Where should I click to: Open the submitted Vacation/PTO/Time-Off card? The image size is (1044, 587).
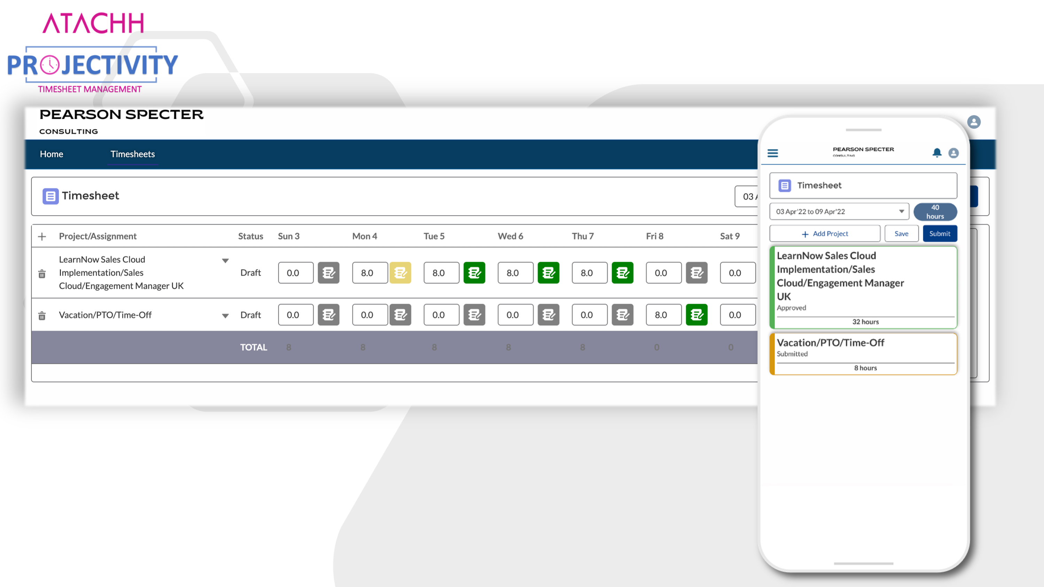(x=863, y=354)
